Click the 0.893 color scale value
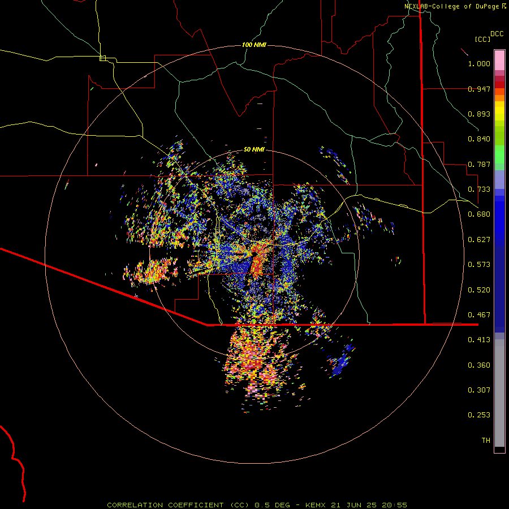Screen dimensions: 509x509 tap(479, 114)
